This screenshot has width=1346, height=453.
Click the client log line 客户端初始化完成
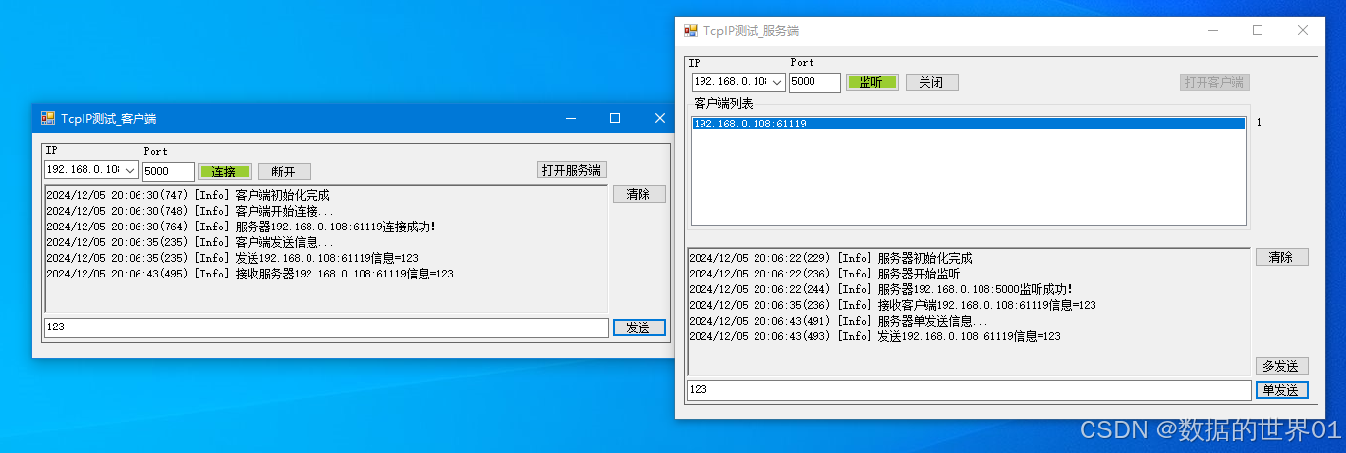188,195
